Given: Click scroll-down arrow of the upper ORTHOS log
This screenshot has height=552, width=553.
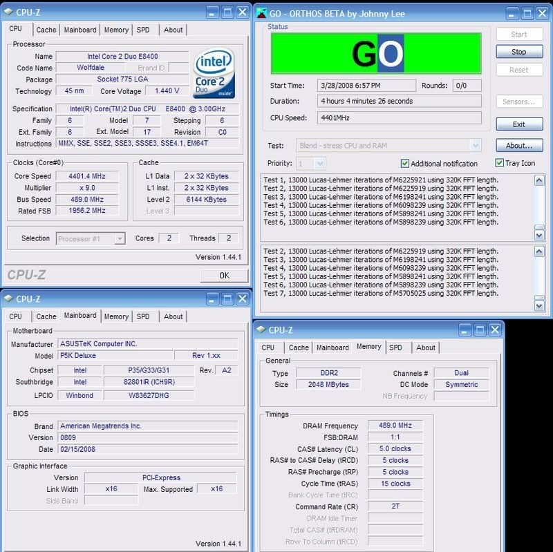Looking at the screenshot, I should (x=539, y=235).
